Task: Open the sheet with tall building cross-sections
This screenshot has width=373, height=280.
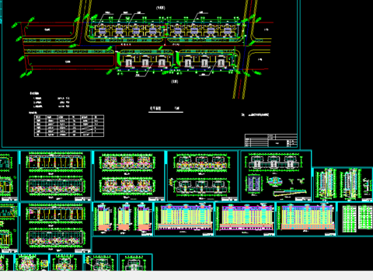Action: click(x=343, y=184)
